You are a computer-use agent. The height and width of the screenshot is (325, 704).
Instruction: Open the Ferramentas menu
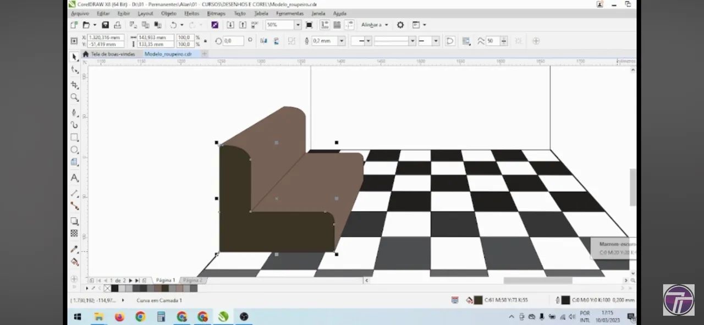(x=289, y=13)
